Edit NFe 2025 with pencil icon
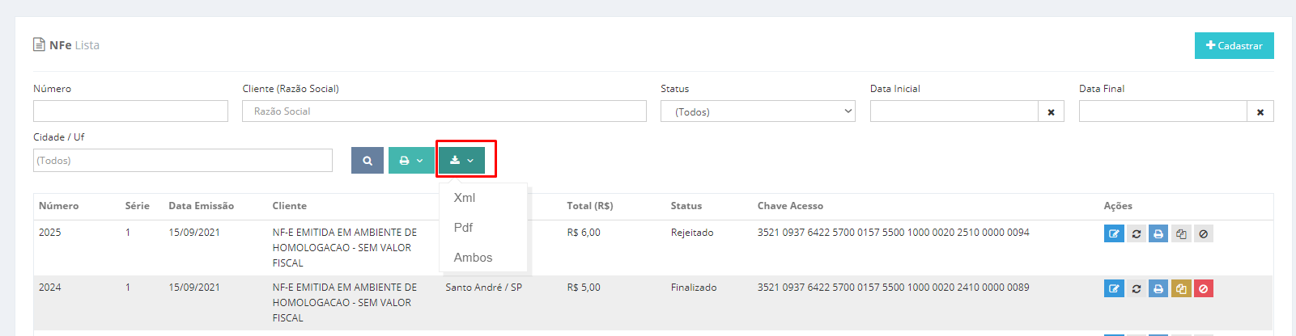 point(1114,233)
